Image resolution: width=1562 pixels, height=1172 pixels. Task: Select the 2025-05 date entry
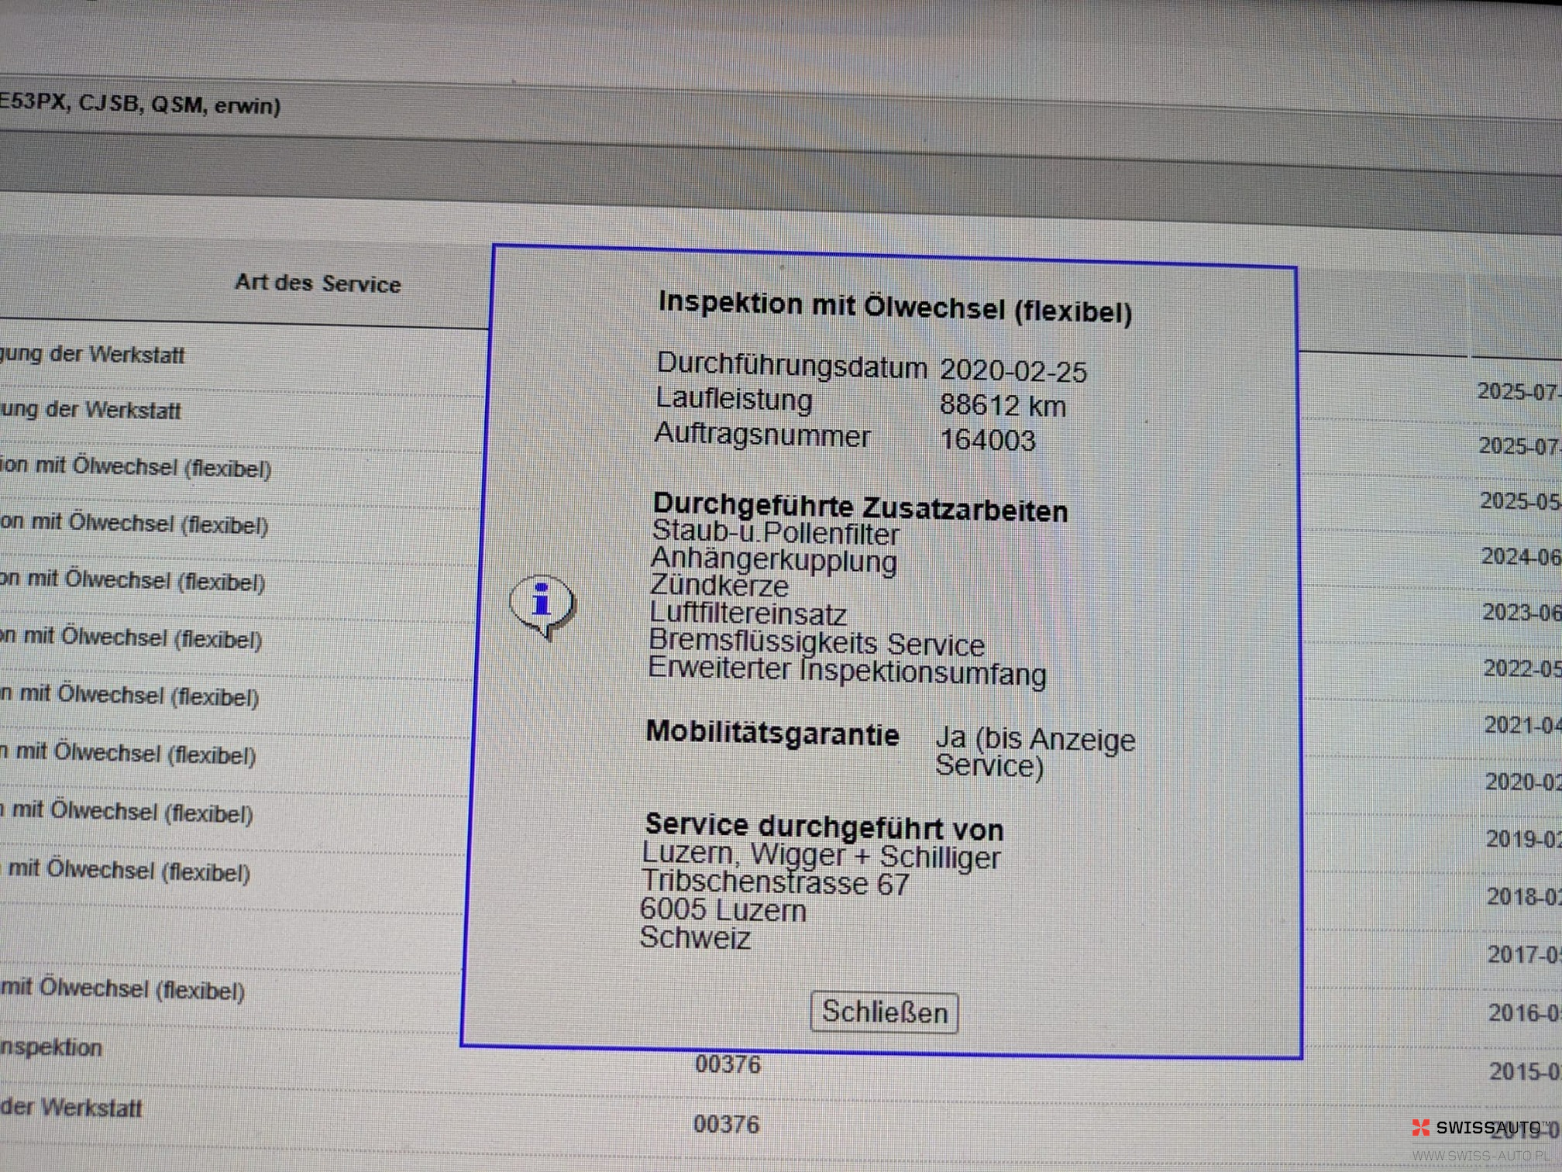click(x=1519, y=501)
